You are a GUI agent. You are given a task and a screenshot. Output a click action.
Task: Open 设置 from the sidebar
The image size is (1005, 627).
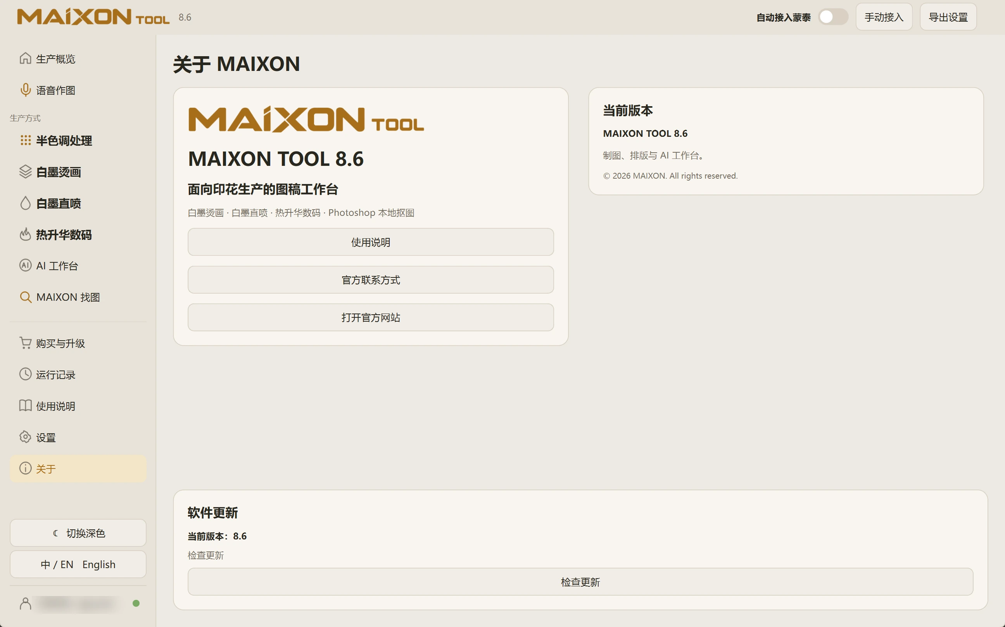[78, 437]
